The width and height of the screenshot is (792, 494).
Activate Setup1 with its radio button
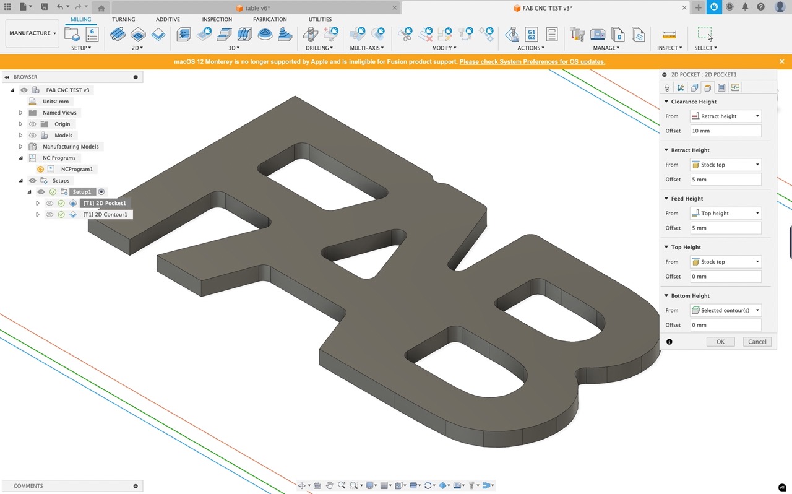[102, 192]
